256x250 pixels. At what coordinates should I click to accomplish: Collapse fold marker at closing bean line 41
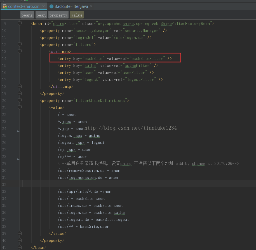(x=20, y=247)
